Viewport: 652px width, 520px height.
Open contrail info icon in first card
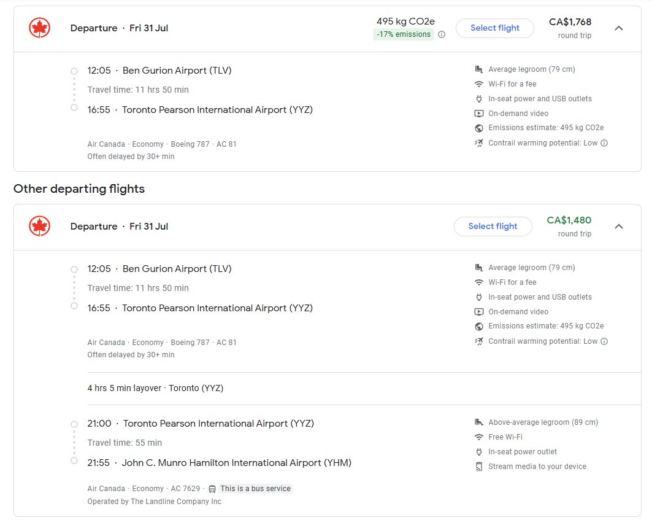[x=604, y=143]
